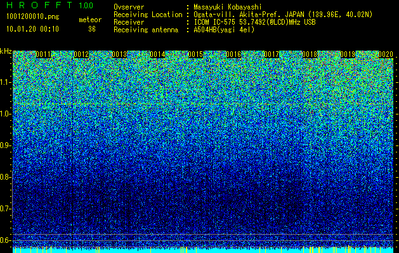
Task: Click the 0.9 frequency axis label
Action: 5,145
